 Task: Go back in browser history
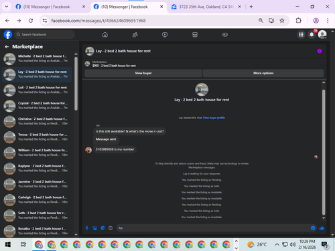click(7, 21)
